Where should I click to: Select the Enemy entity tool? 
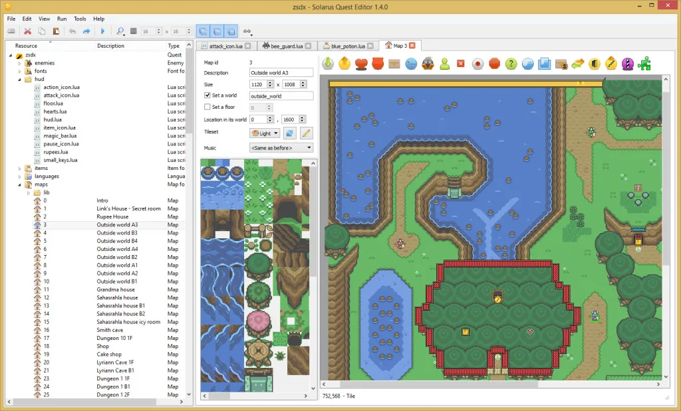tap(426, 64)
